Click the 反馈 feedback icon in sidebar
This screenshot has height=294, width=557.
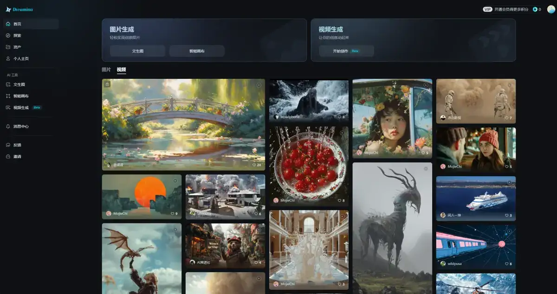tap(8, 145)
